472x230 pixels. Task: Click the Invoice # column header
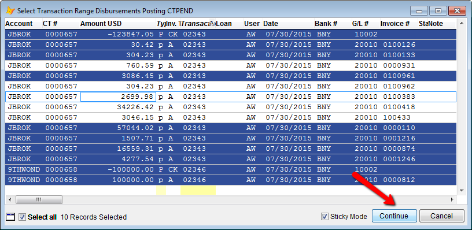point(399,24)
